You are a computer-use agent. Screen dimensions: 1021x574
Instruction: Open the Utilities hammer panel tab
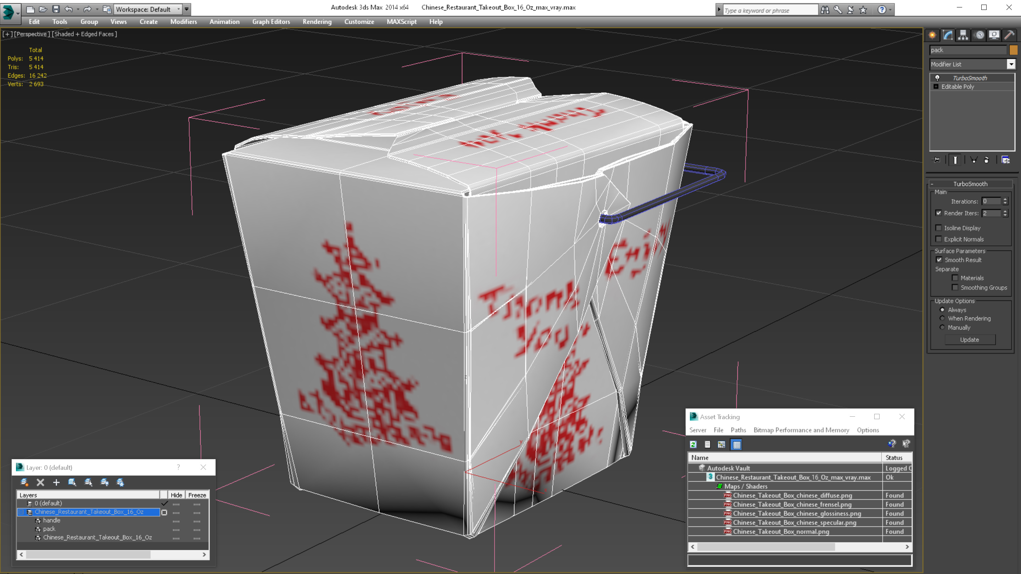click(x=1010, y=35)
